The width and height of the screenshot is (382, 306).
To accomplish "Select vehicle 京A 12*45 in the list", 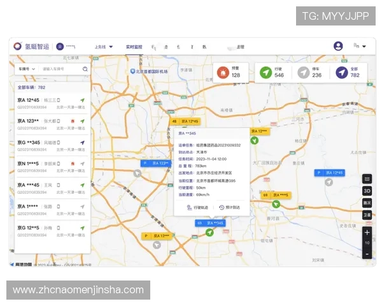I will (x=51, y=103).
